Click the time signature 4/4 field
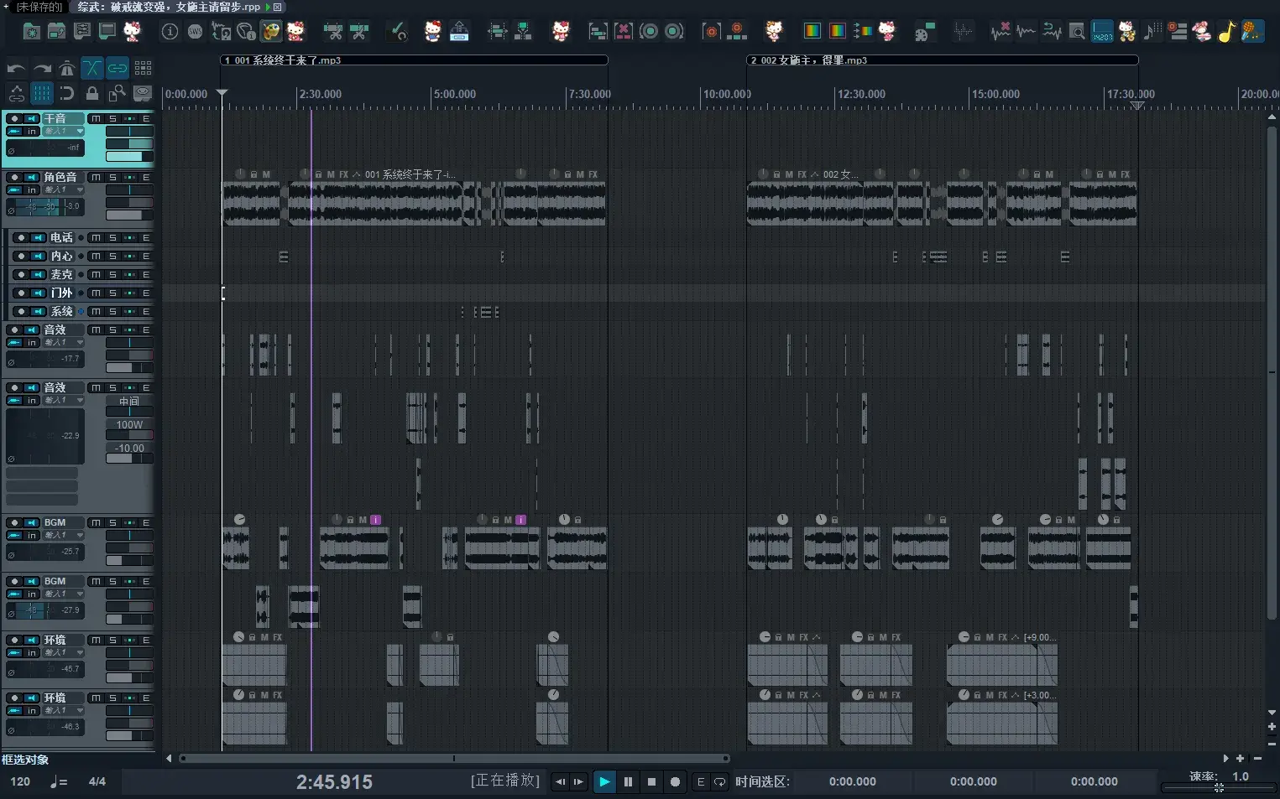1280x799 pixels. (x=97, y=781)
